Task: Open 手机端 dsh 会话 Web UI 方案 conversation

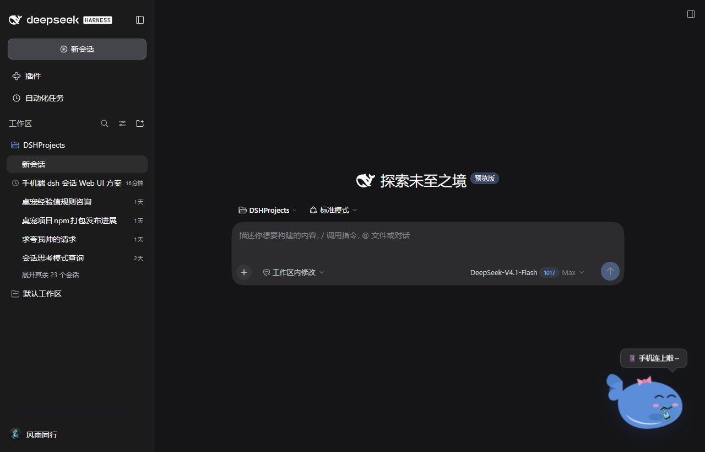Action: tap(77, 183)
